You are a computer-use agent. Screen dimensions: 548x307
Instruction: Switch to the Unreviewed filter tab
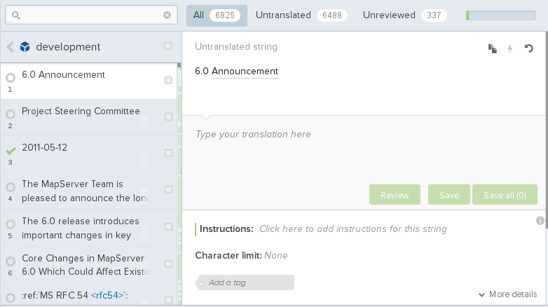404,15
